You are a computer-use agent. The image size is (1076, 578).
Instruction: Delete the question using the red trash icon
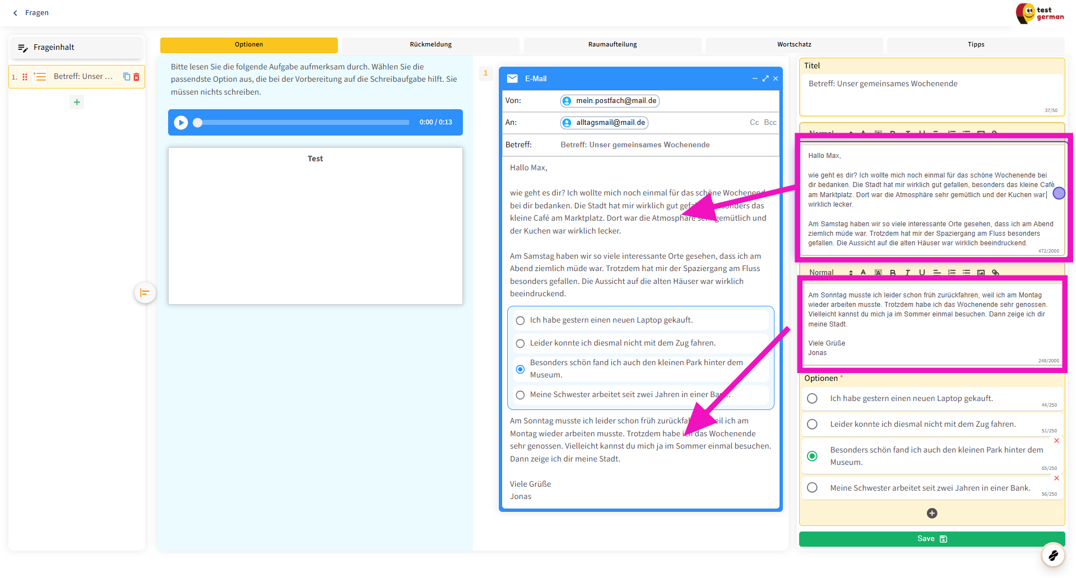click(x=136, y=77)
